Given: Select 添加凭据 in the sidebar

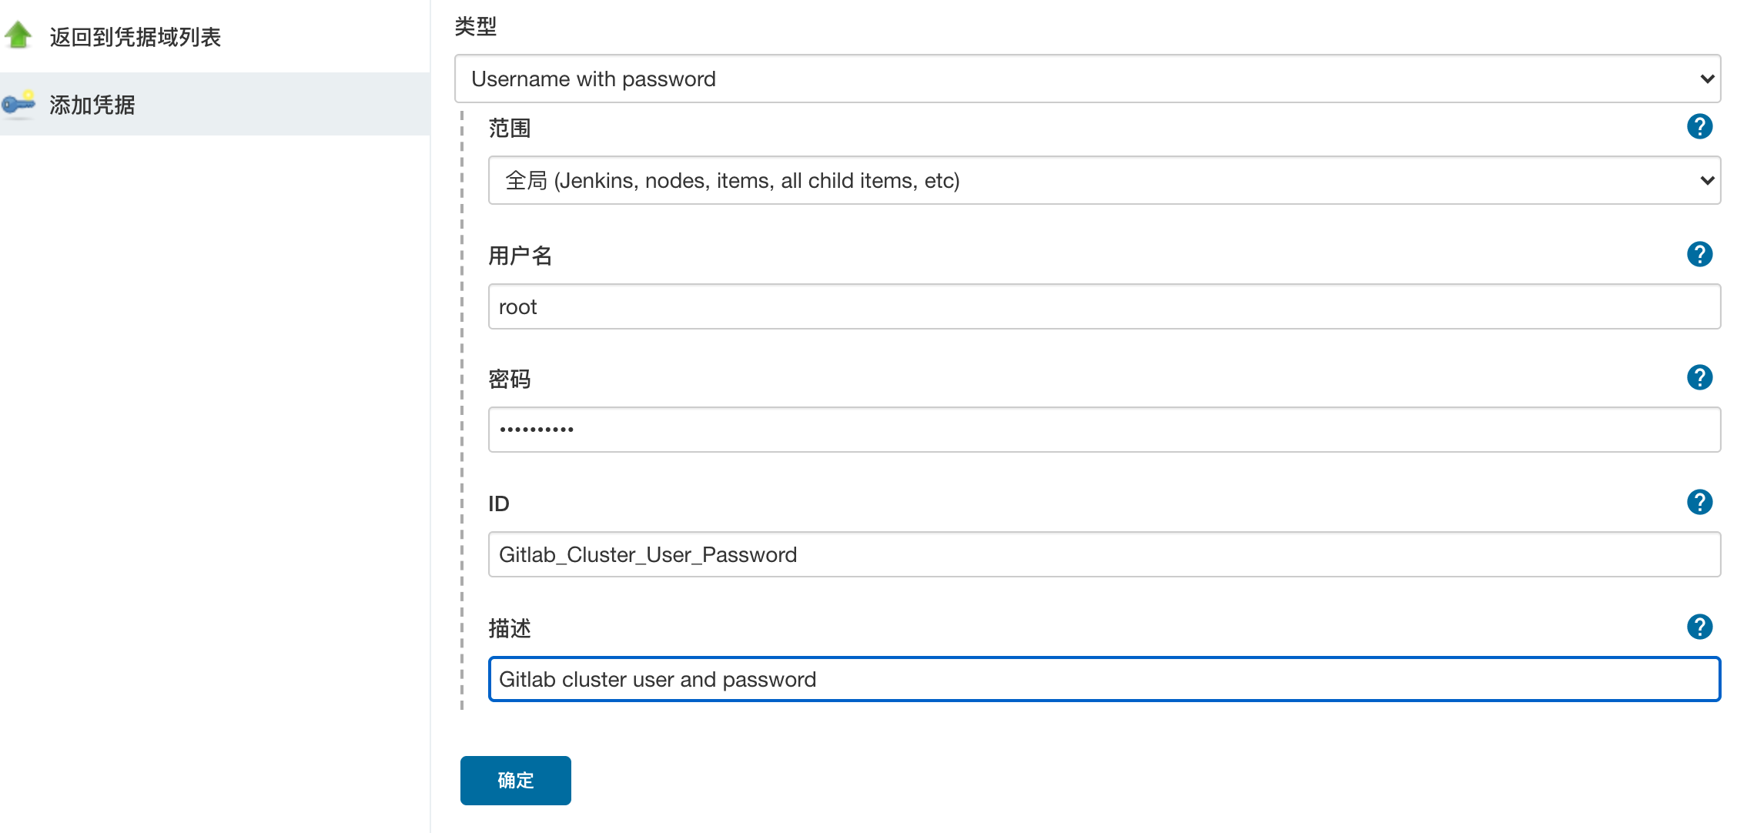Looking at the screenshot, I should 92,105.
